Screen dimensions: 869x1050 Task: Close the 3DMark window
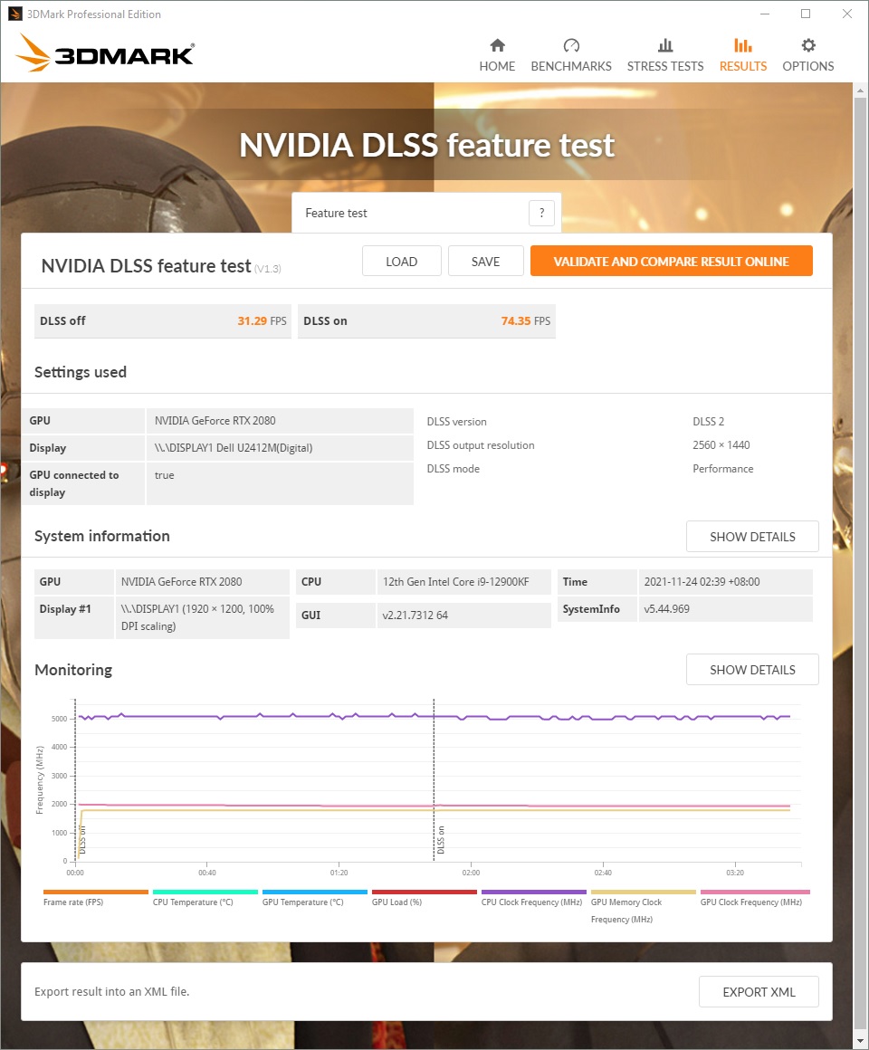pyautogui.click(x=847, y=14)
